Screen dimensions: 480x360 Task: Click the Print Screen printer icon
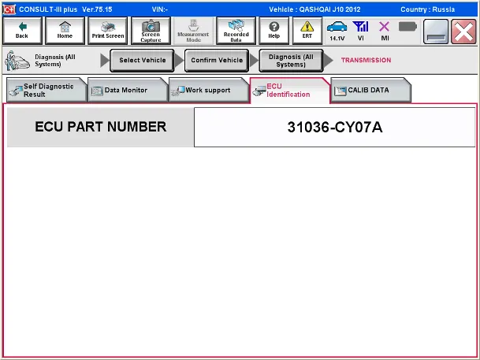click(108, 31)
